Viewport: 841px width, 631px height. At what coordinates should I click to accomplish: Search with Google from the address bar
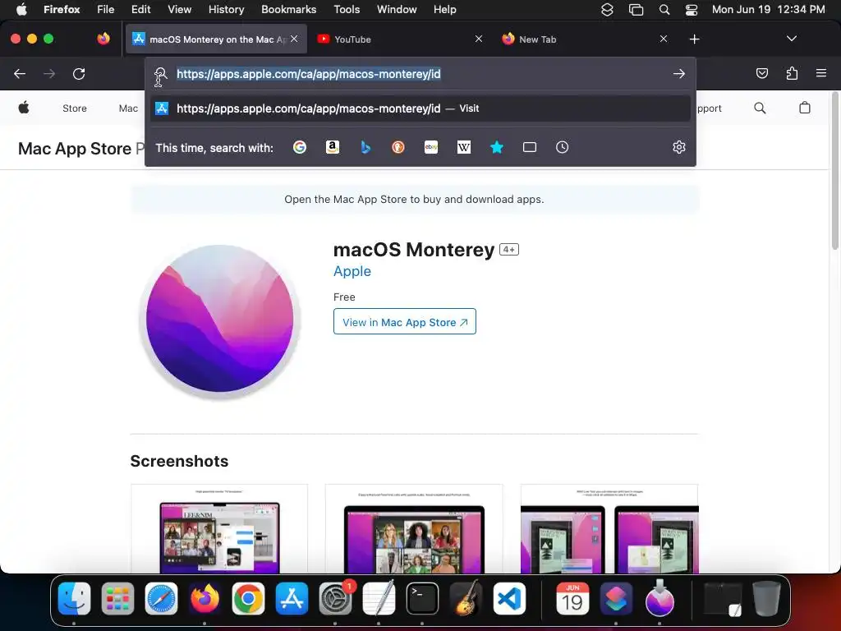pyautogui.click(x=300, y=147)
